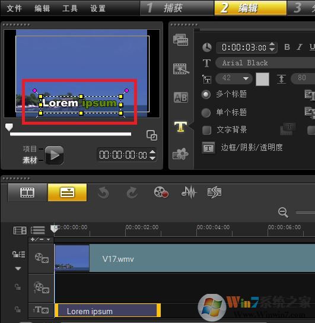This screenshot has width=315, height=323.
Task: Expand the +/- chapter point dropdown
Action: 48,239
